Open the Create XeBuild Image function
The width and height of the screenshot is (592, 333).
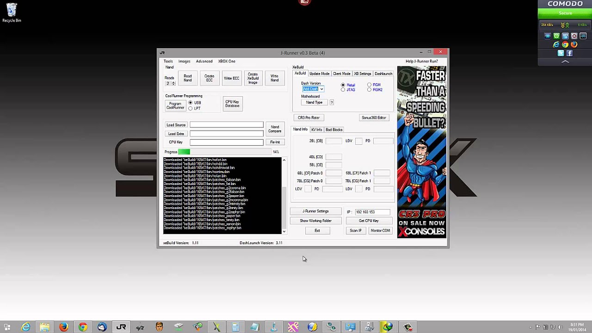[x=253, y=78]
